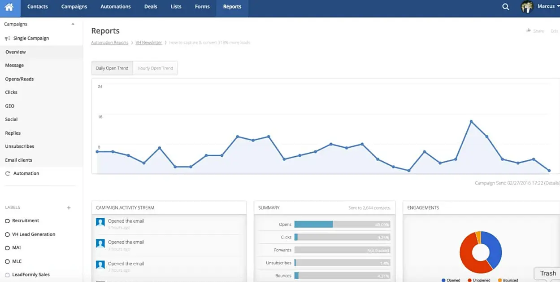The height and width of the screenshot is (282, 560).
Task: Click Marcus's profile avatar picture
Action: [526, 7]
